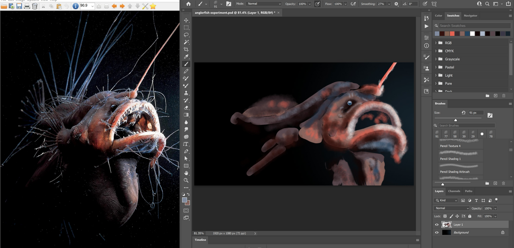The width and height of the screenshot is (514, 248).
Task: Open the layer blend mode dropdown
Action: (x=452, y=208)
